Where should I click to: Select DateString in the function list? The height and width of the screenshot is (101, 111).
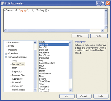[x=44, y=55]
